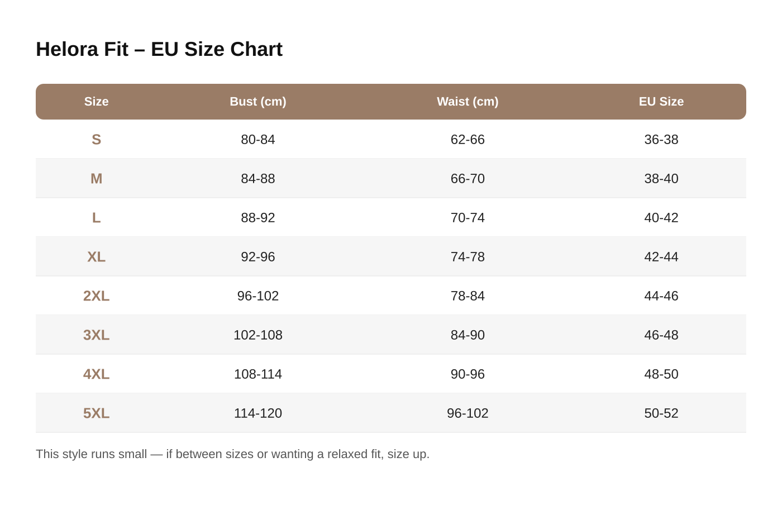Select the 3XL size label
Viewport: 782px width, 505px height.
(x=96, y=335)
